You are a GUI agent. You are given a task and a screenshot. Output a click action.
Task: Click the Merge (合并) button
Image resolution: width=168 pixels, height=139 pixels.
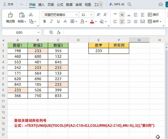click(153, 21)
